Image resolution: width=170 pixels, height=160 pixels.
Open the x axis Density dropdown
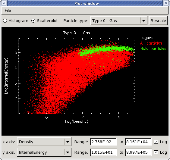tap(44, 142)
